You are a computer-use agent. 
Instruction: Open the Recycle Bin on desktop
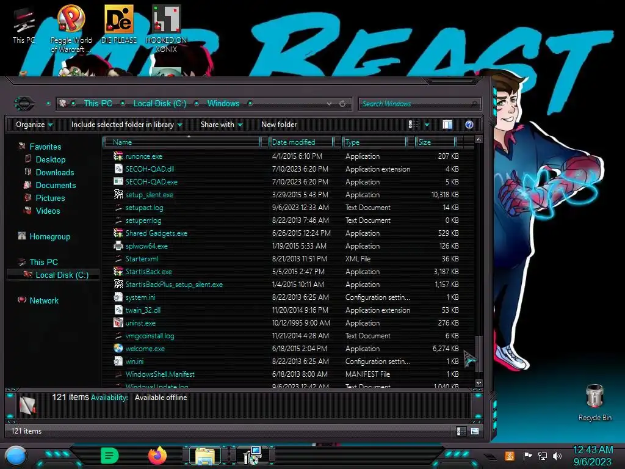pyautogui.click(x=594, y=402)
